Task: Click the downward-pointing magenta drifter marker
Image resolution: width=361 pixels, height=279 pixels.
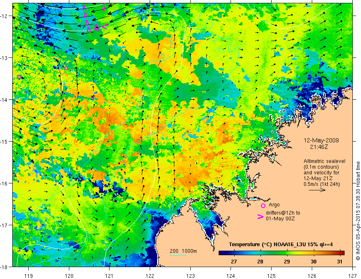Action: 104,9
